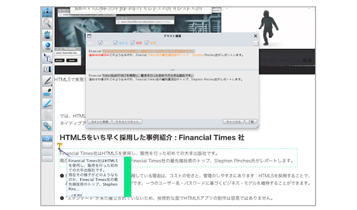Viewport: 357px width, 210px height.
Task: Click heading 'HTML5をいち早く採用した事例紹介'
Action: (x=116, y=138)
